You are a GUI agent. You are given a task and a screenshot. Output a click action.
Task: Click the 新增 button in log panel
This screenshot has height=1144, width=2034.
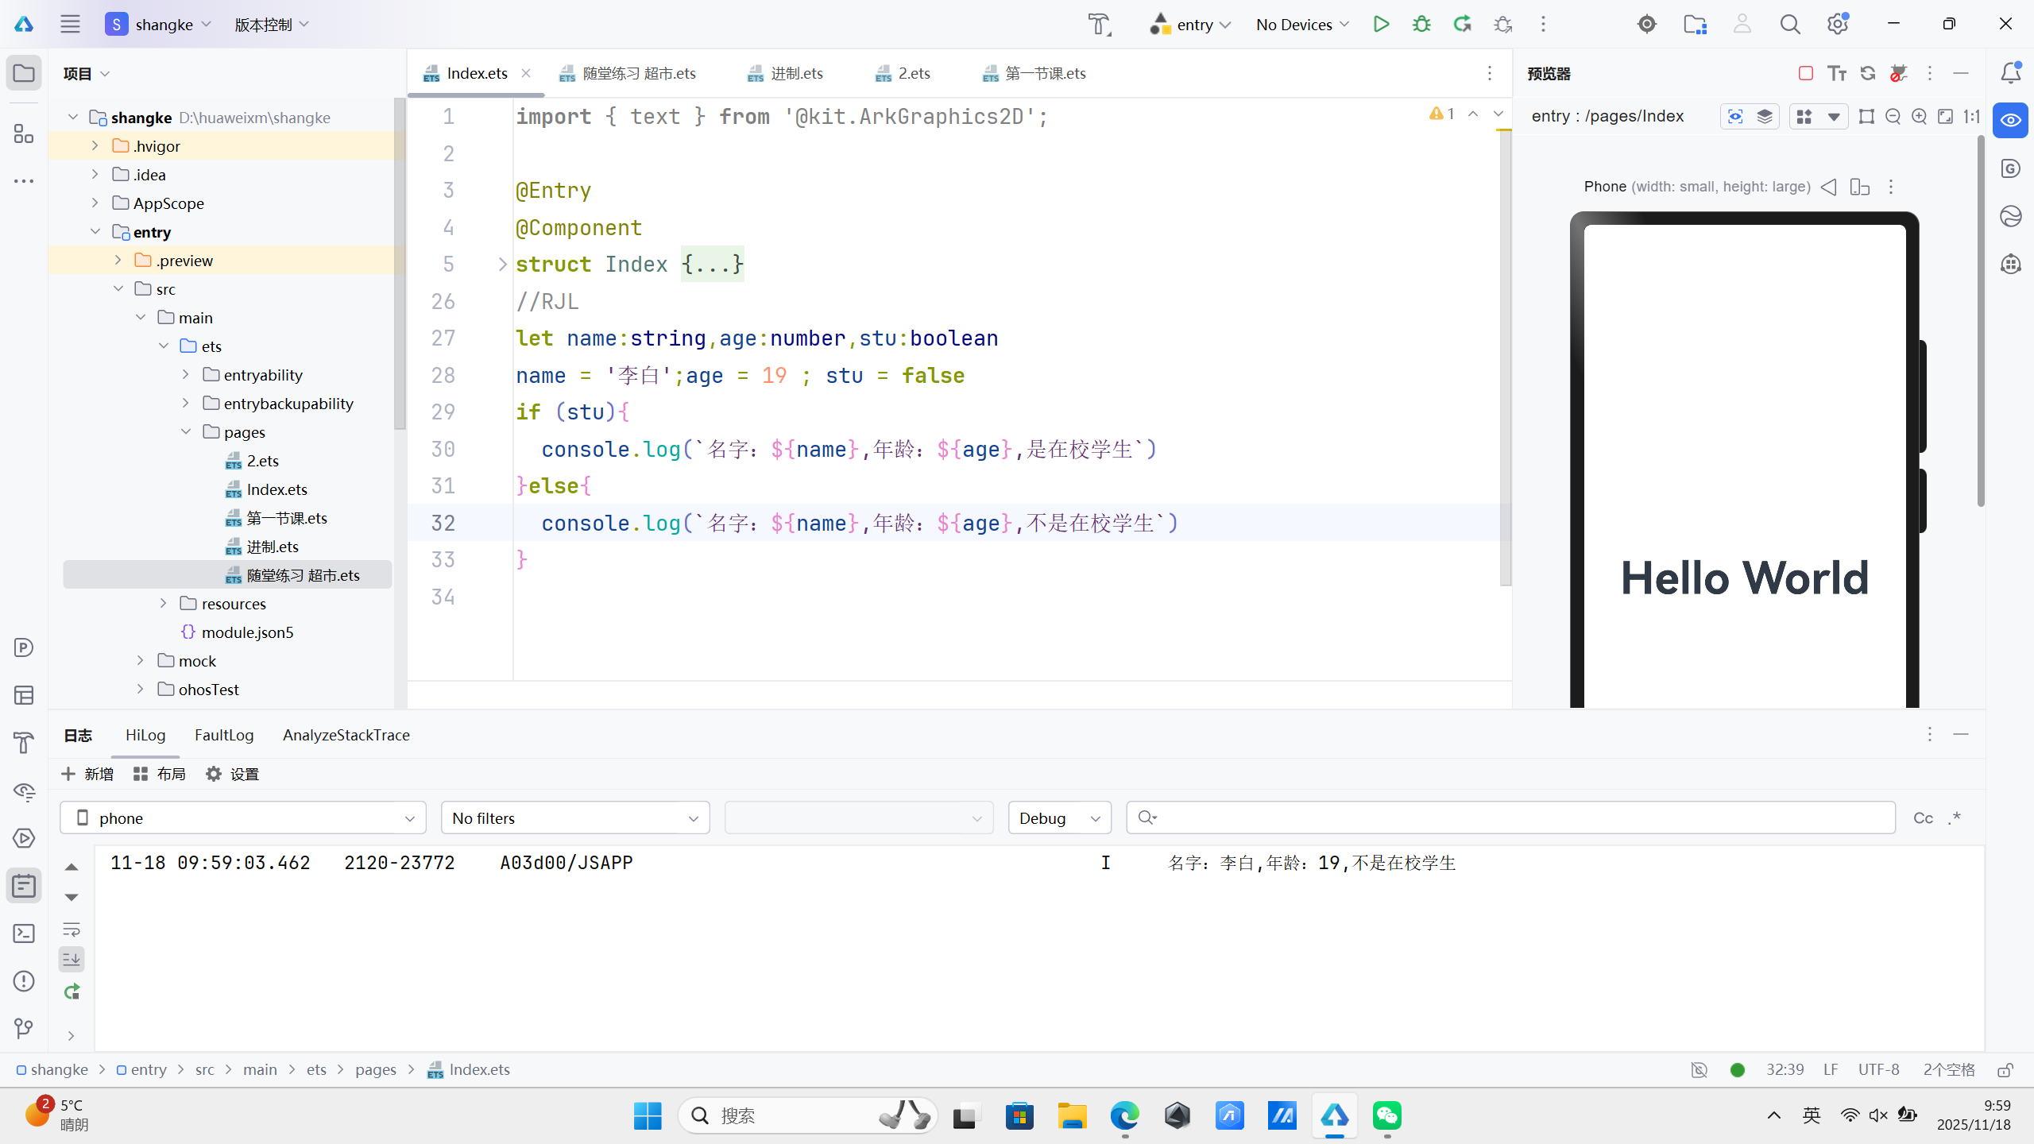87,774
